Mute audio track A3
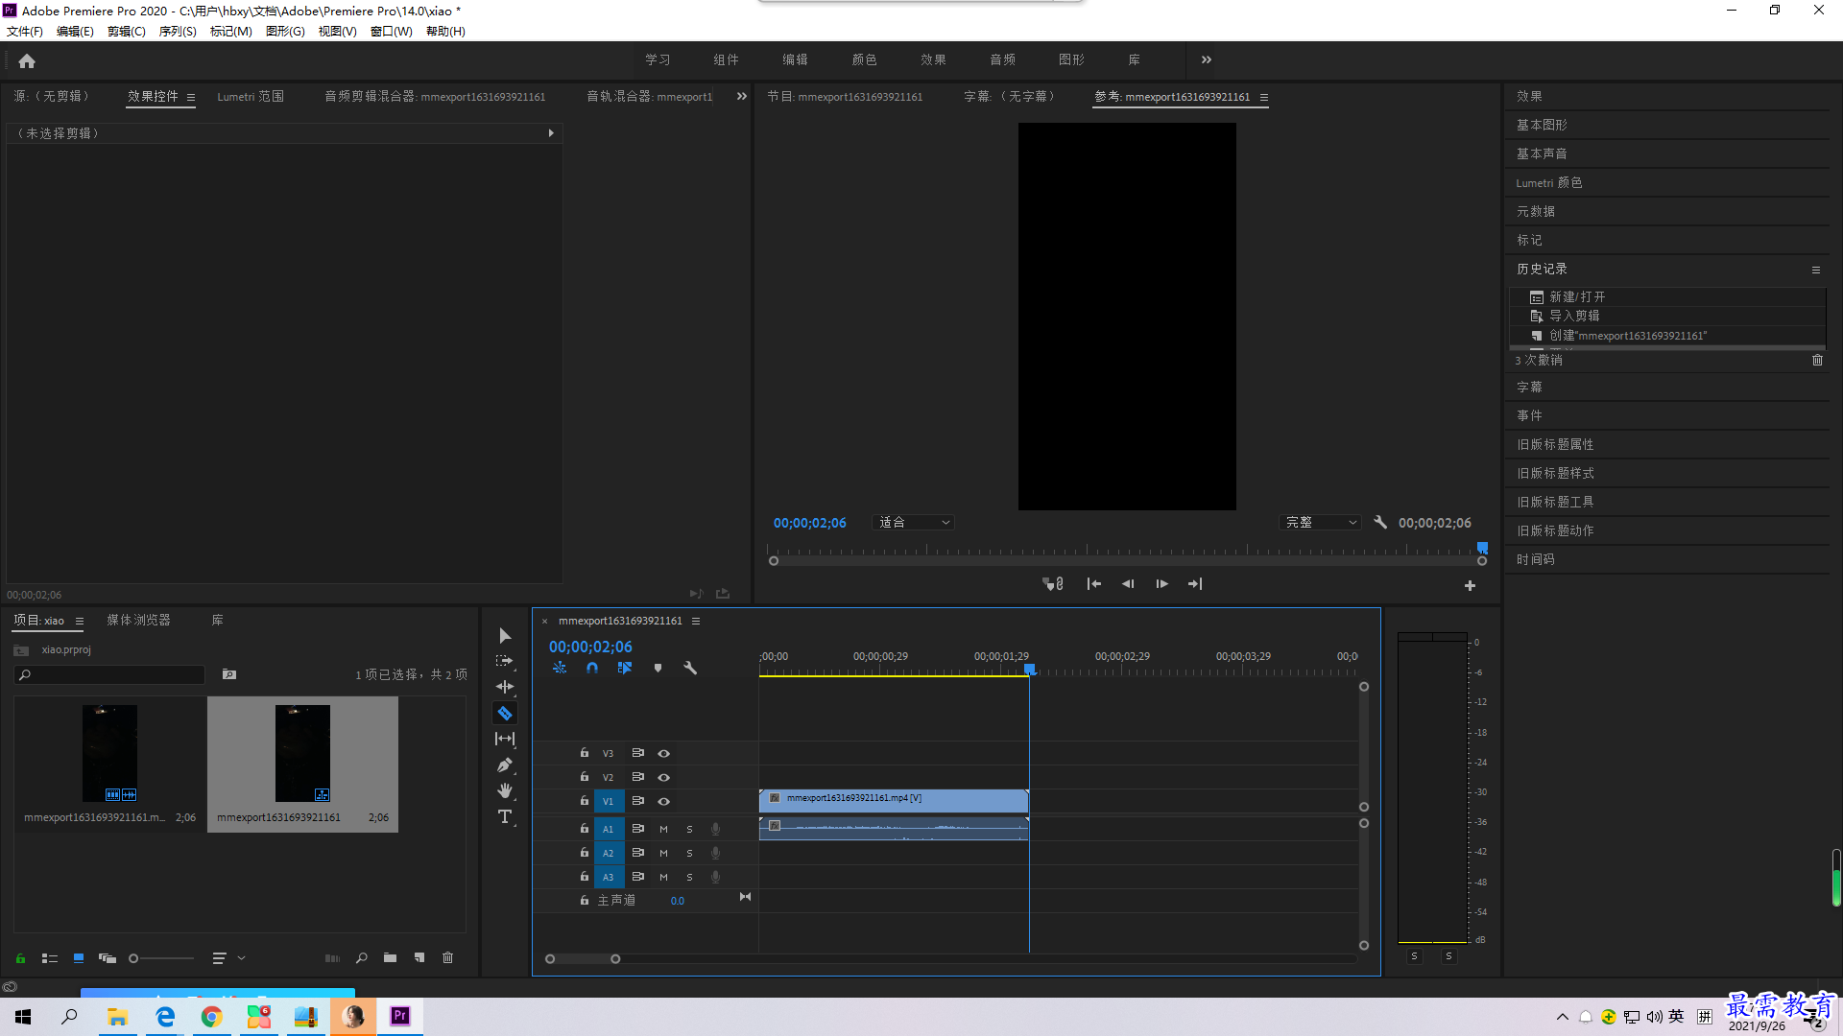The image size is (1843, 1036). [x=663, y=877]
